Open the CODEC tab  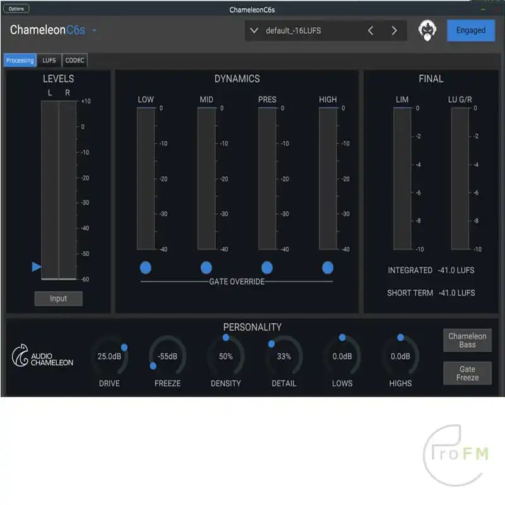74,60
